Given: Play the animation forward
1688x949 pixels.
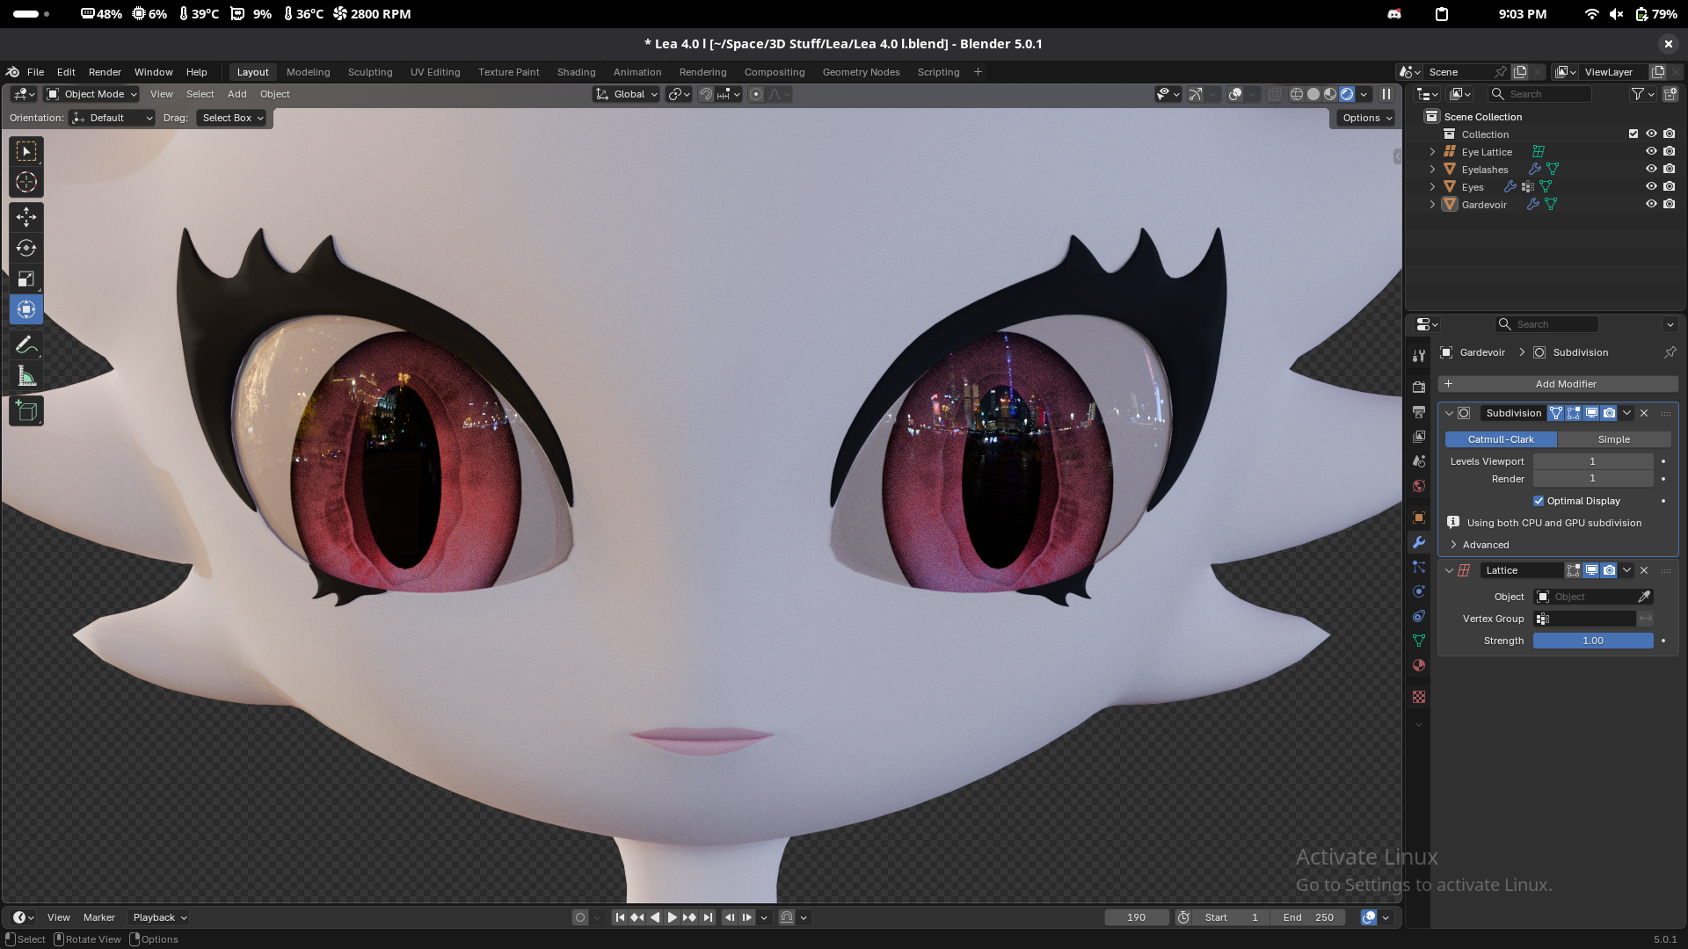Looking at the screenshot, I should point(672,917).
